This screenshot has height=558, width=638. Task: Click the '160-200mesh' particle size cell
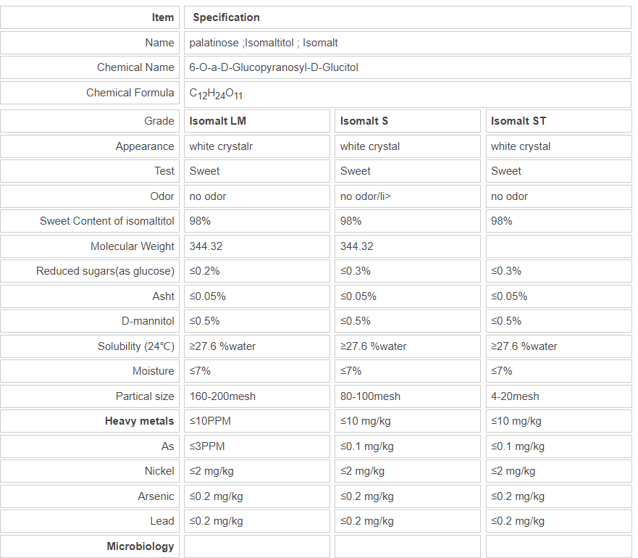222,396
